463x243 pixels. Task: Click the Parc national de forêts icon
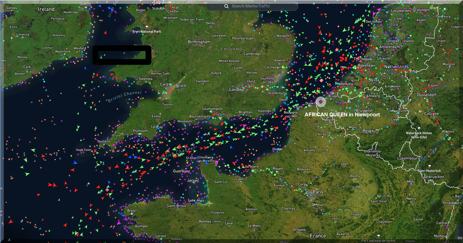coord(379,236)
